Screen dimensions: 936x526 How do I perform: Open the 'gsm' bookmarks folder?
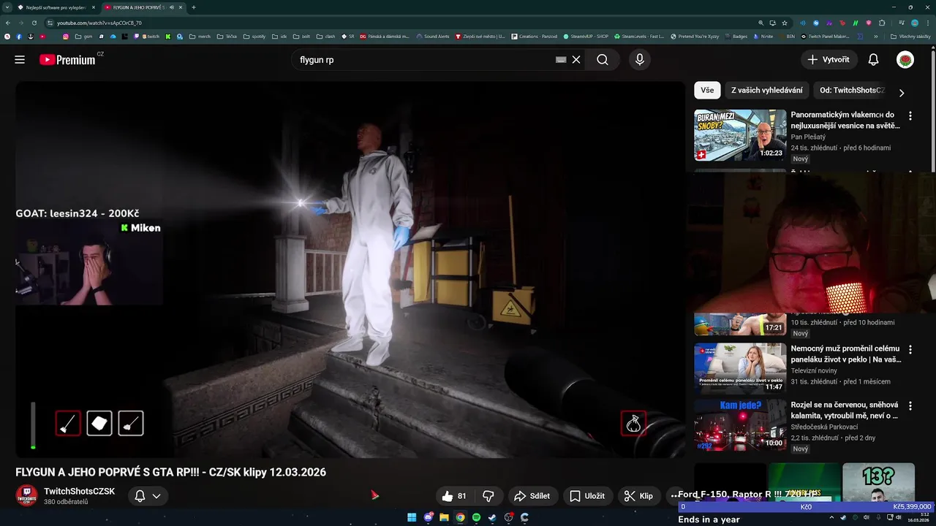[83, 37]
